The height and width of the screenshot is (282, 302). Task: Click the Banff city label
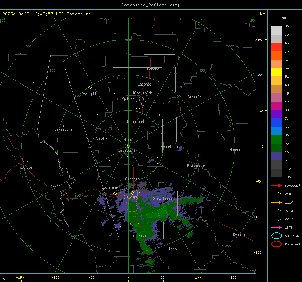pos(55,187)
